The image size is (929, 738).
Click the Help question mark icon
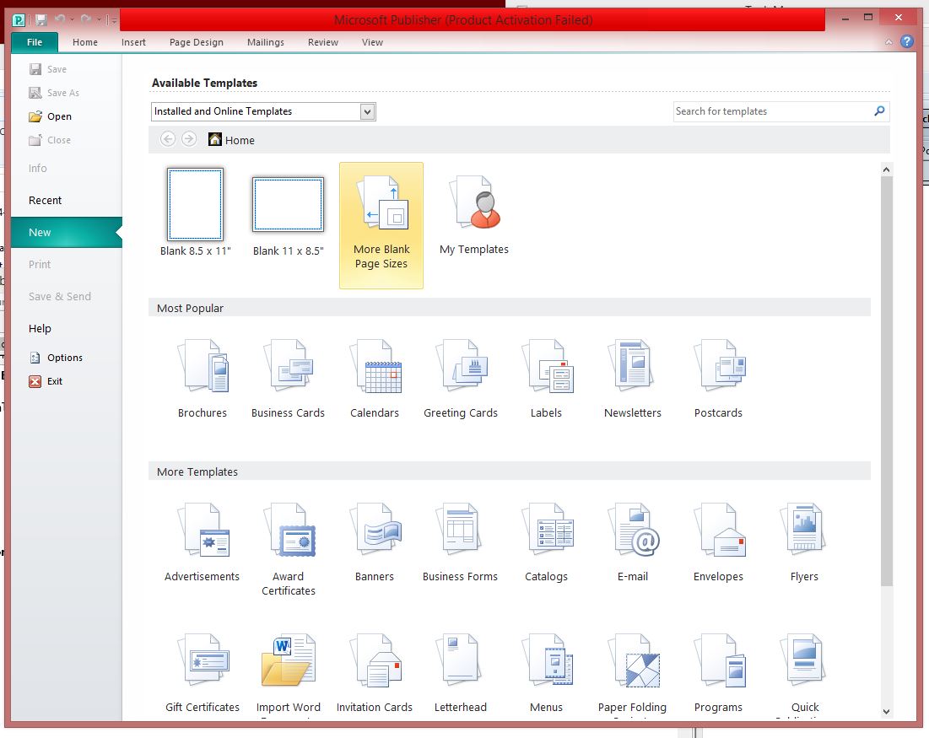point(907,41)
